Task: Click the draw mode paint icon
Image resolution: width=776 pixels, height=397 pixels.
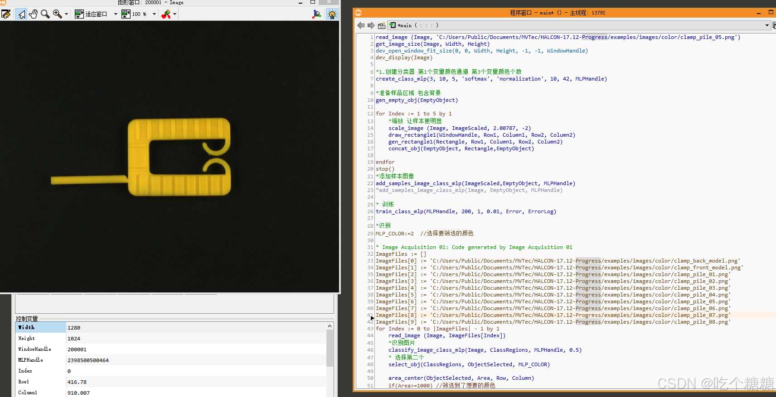Action: tap(166, 14)
